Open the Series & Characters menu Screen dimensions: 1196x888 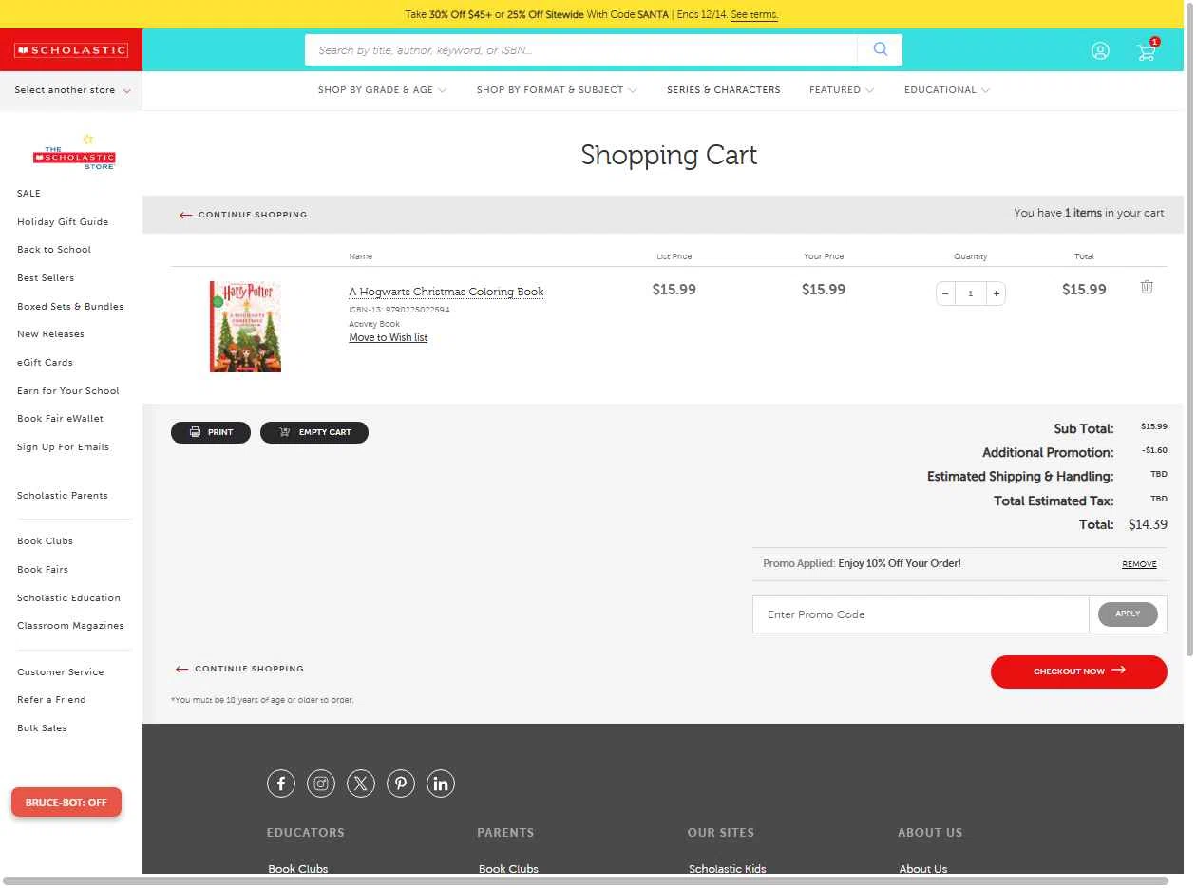pos(724,90)
